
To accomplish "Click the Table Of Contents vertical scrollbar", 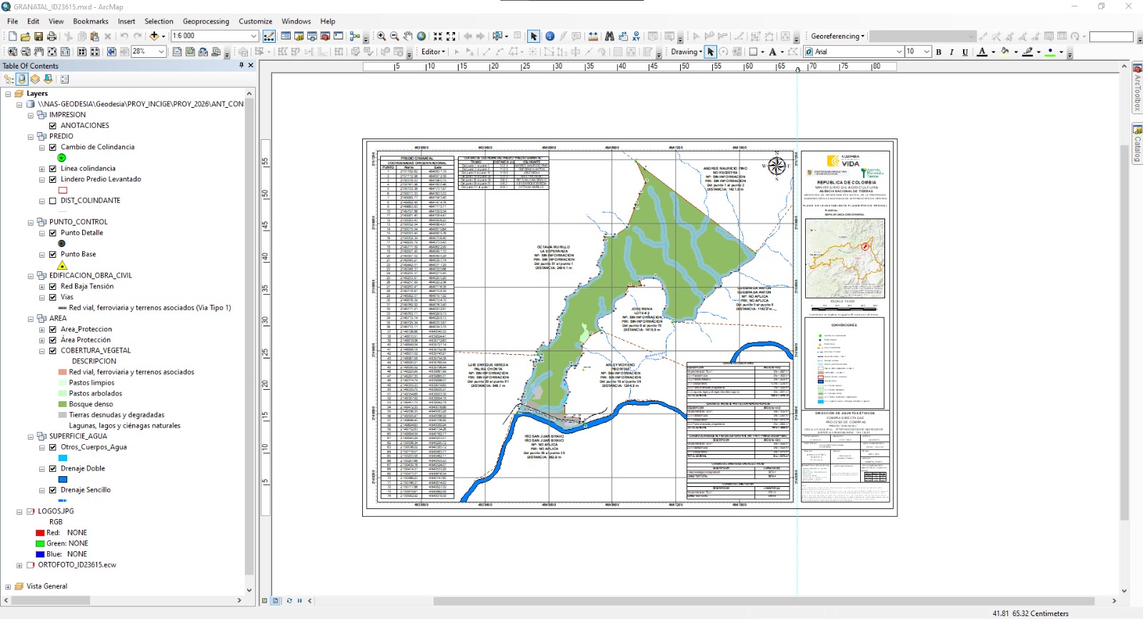I will [249, 336].
